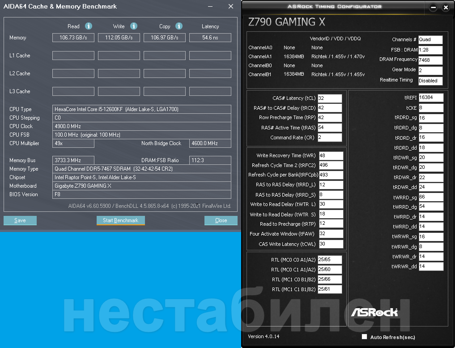455x348 pixels.
Task: Click the FSB : DRAM field 1:28
Action: pyautogui.click(x=430, y=50)
